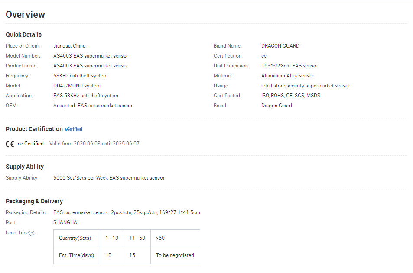Click the Packaging & Delivery section heading
Viewport: 413px width, 273px height.
tap(34, 201)
